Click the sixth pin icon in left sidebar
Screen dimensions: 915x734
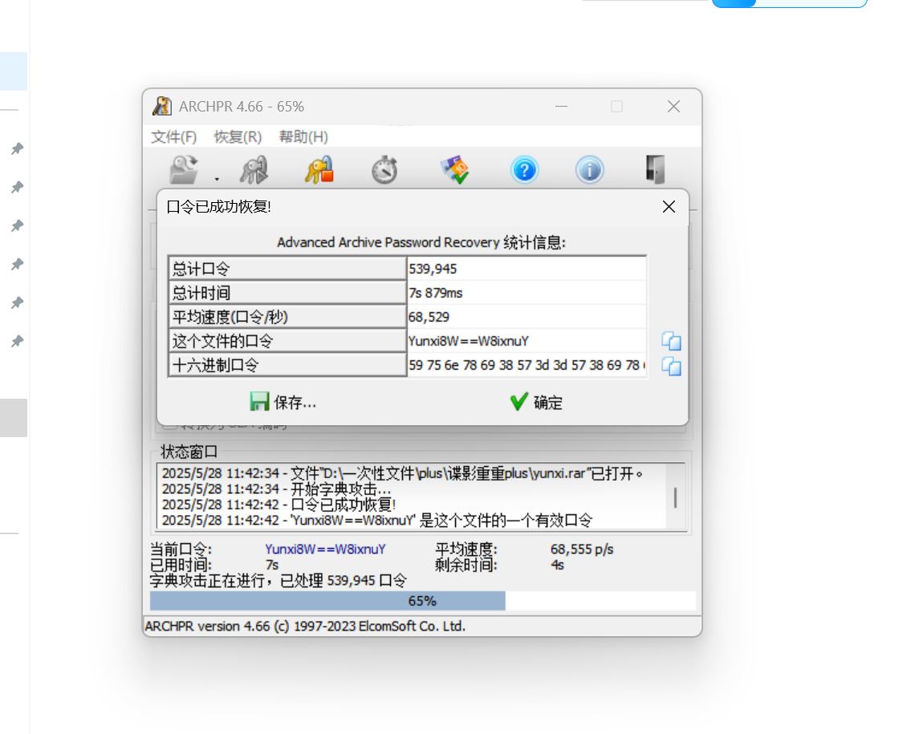point(18,341)
